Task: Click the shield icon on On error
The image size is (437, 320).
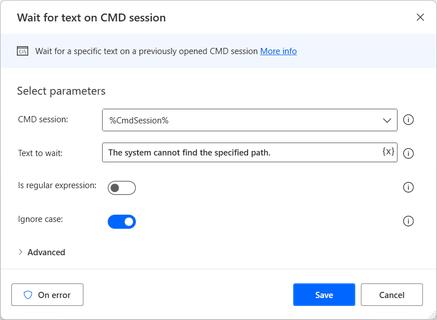Action: pos(28,295)
